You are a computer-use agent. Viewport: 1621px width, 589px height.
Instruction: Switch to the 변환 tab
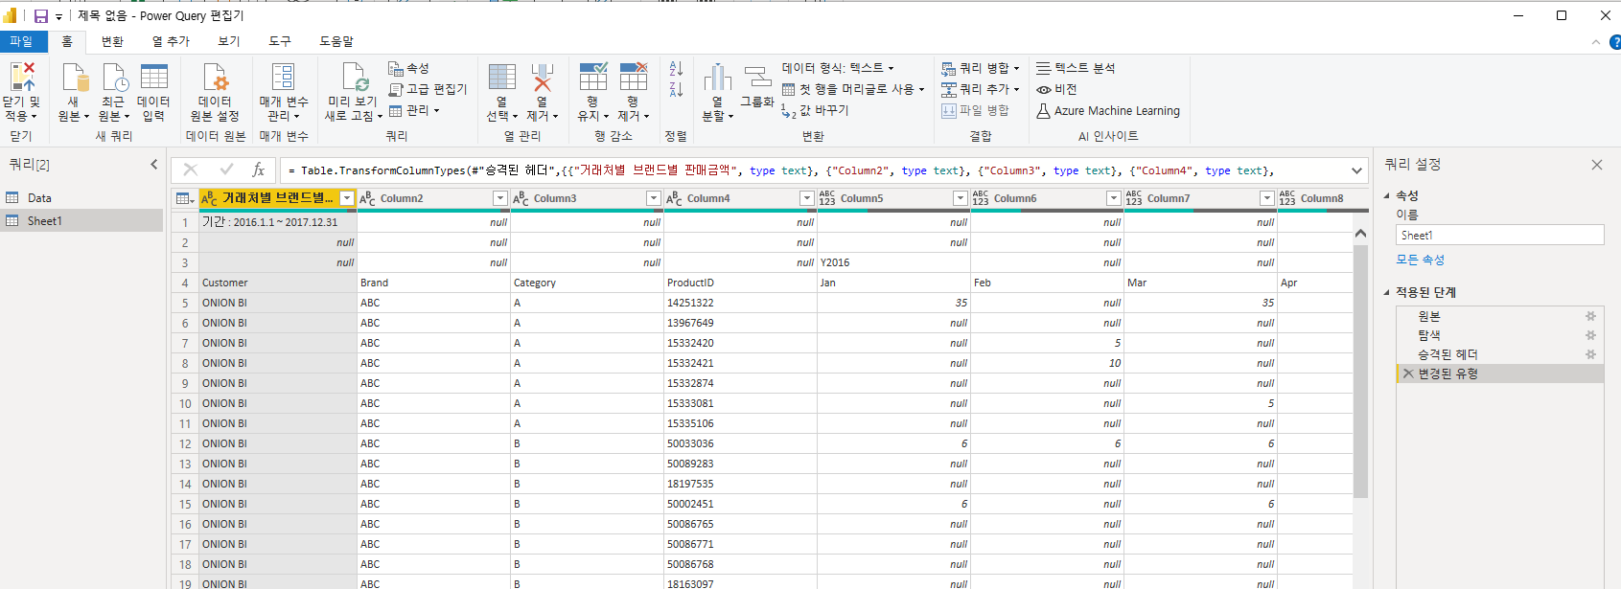tap(112, 41)
